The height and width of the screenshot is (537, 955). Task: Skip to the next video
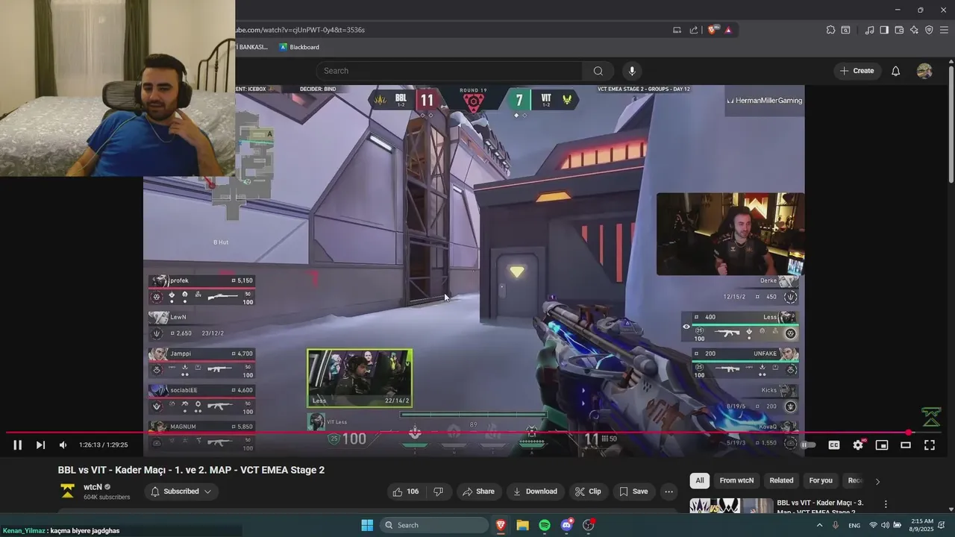(40, 445)
